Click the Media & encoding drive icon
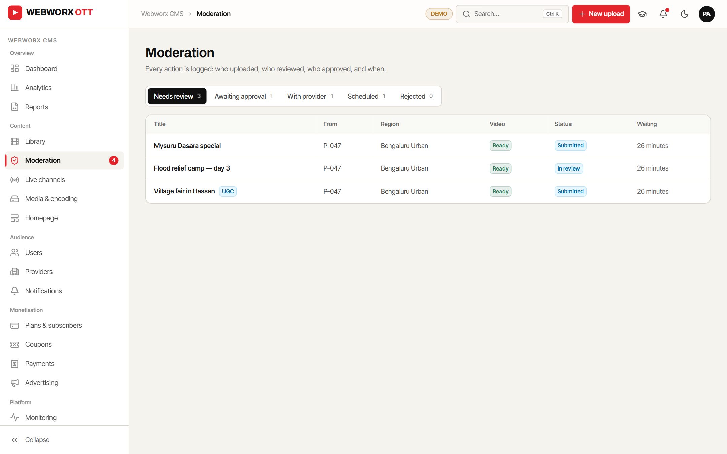Image resolution: width=727 pixels, height=454 pixels. pyautogui.click(x=14, y=199)
